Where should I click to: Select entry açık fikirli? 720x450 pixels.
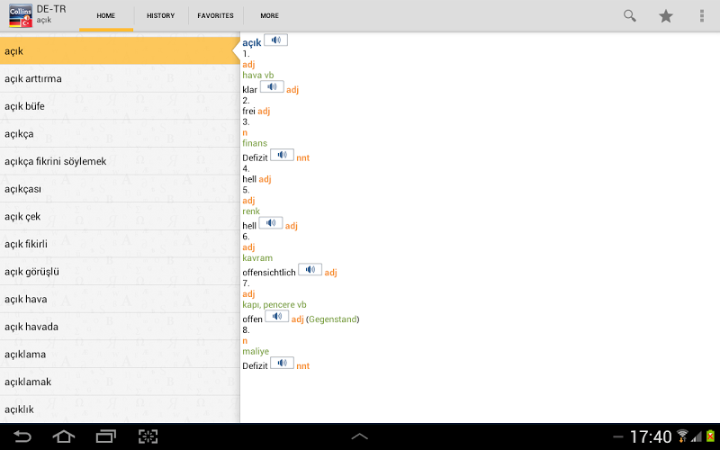pos(120,244)
